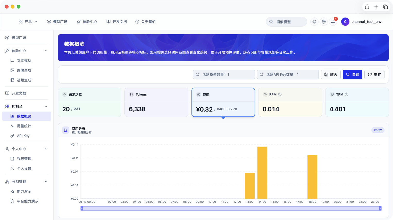Click the TPM help question-mark icon
This screenshot has height=220, width=393.
(x=347, y=94)
